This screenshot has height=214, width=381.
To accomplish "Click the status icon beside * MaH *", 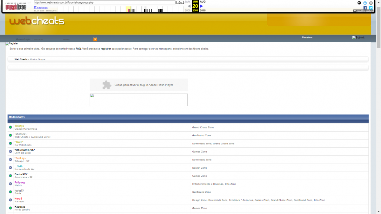I will 10,144.
